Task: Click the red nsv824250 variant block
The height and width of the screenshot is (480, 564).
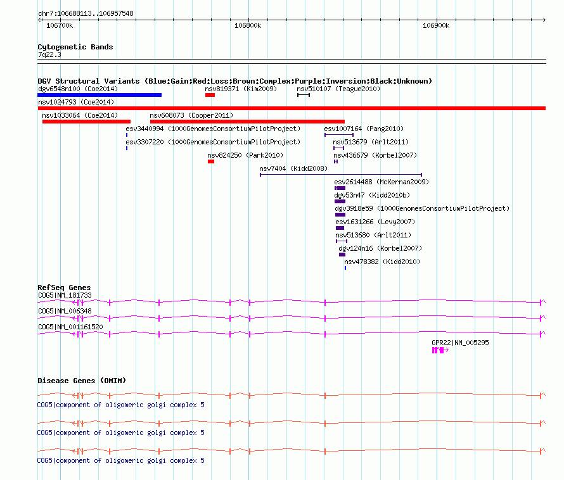Action: point(211,161)
